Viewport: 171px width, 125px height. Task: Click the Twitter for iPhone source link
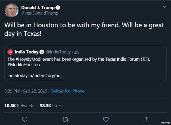[67, 91]
